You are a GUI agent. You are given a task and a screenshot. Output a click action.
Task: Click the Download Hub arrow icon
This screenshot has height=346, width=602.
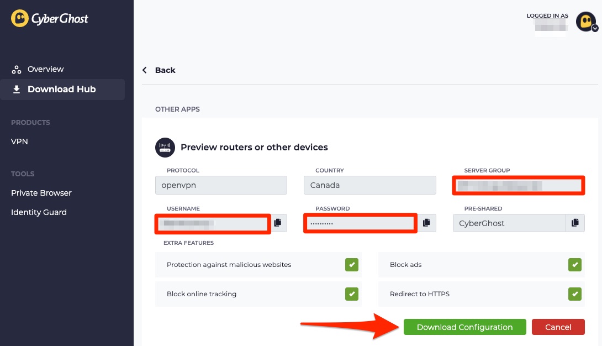pos(17,90)
